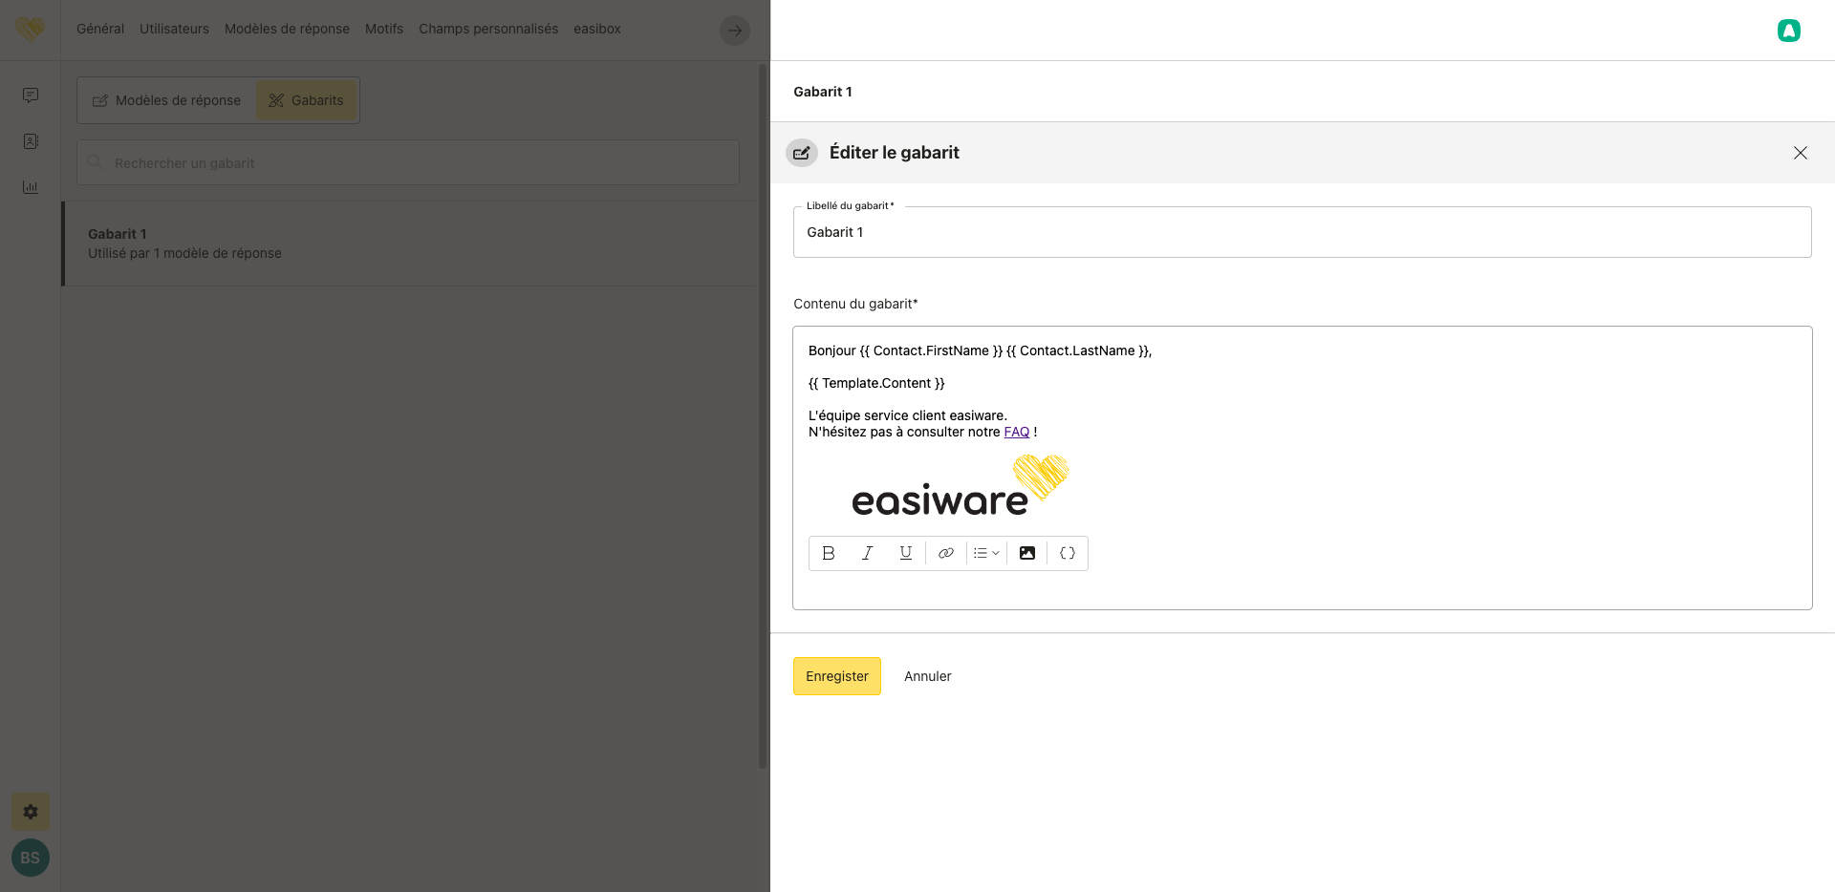
Task: Click the BS user avatar
Action: (31, 858)
